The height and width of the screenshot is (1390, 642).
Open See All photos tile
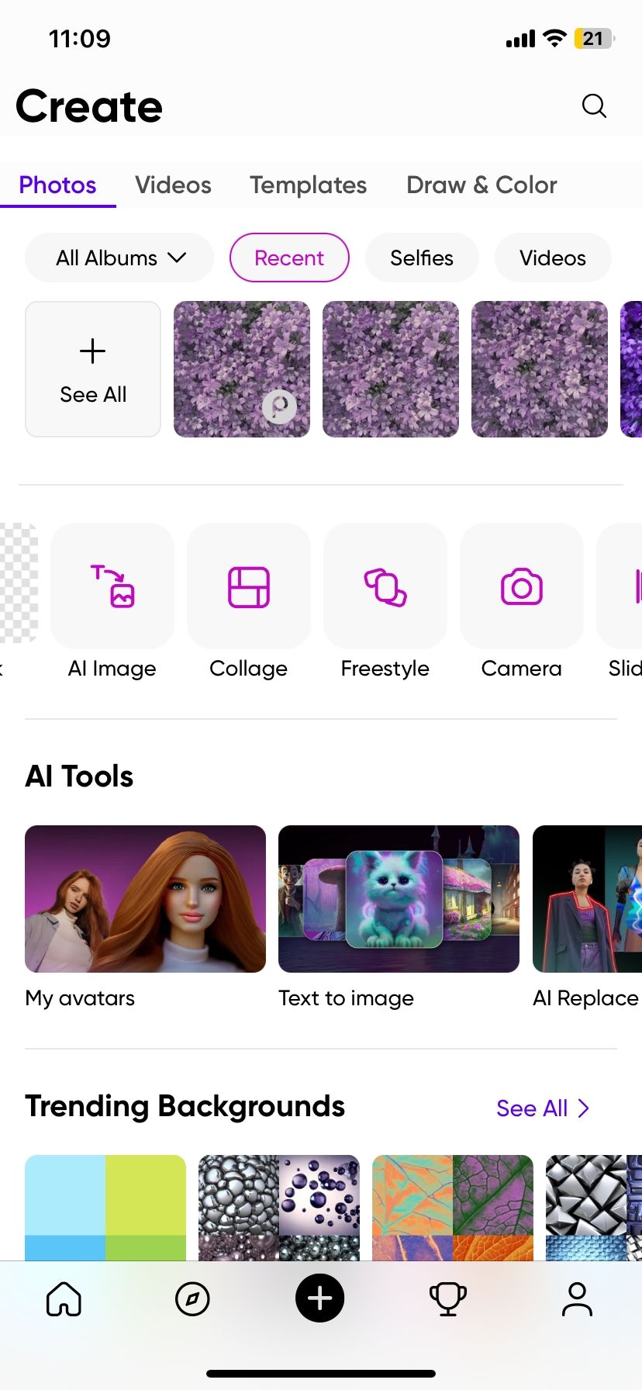[x=93, y=369]
